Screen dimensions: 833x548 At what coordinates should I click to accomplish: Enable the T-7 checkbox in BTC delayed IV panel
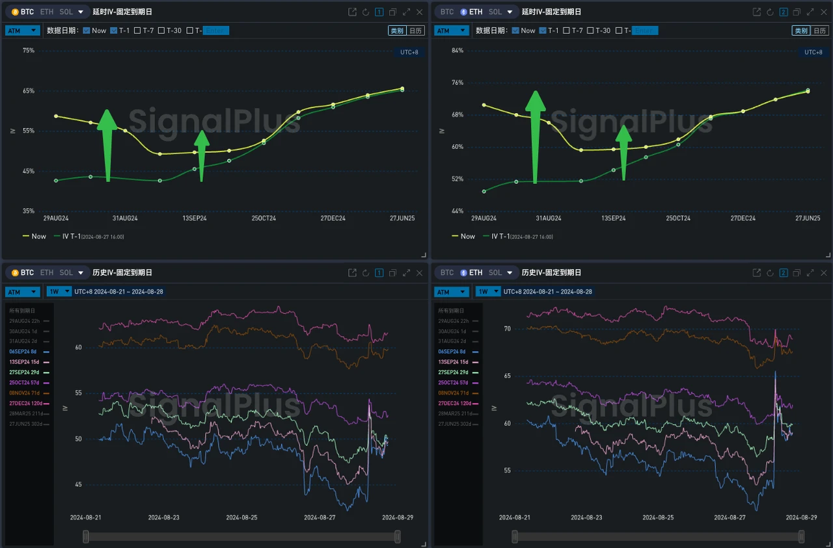138,31
